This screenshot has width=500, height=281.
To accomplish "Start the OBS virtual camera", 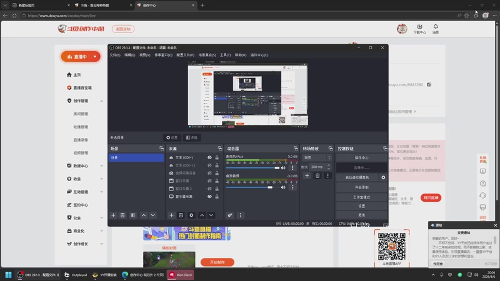I will (x=357, y=177).
